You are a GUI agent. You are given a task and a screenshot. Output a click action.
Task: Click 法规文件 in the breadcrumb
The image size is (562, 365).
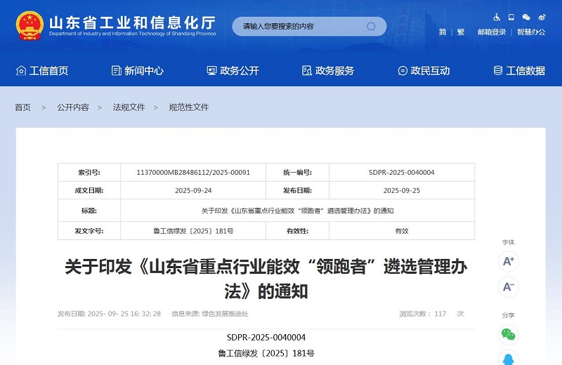(129, 107)
